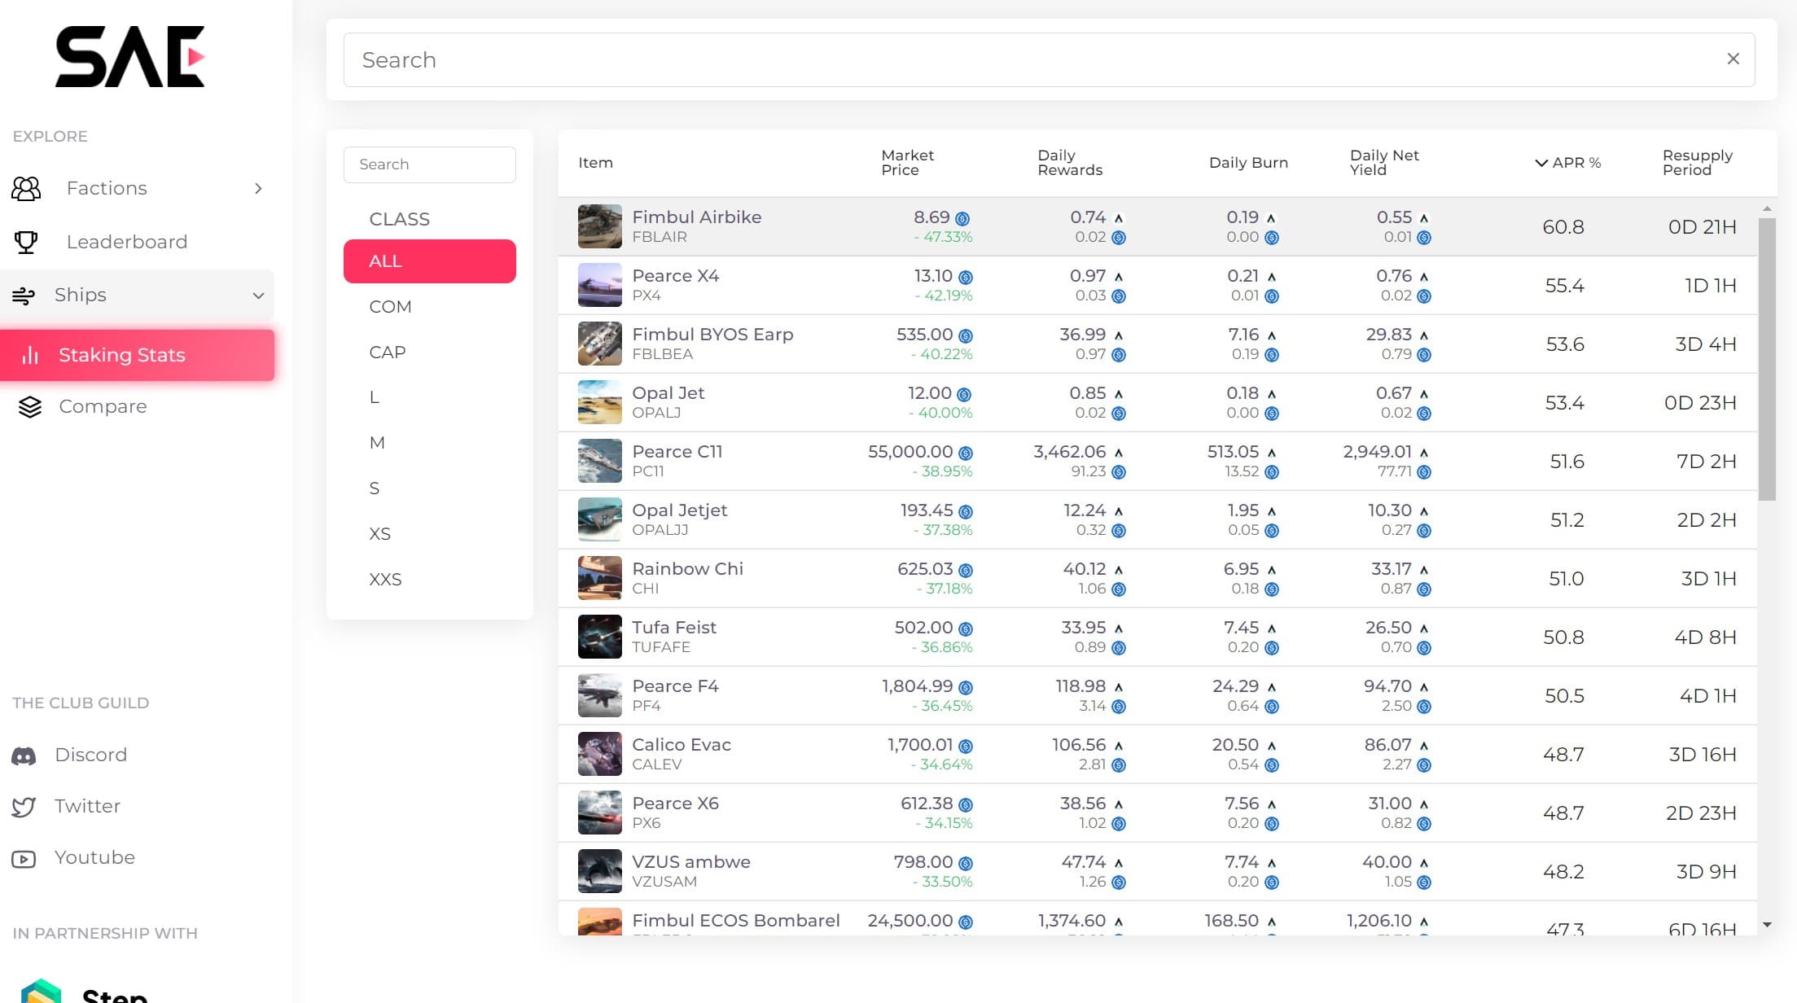
Task: Expand the Factions chevron arrow
Action: [x=258, y=189]
